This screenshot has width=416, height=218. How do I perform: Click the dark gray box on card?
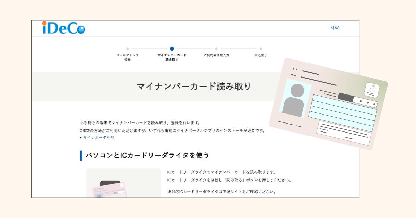345,97
